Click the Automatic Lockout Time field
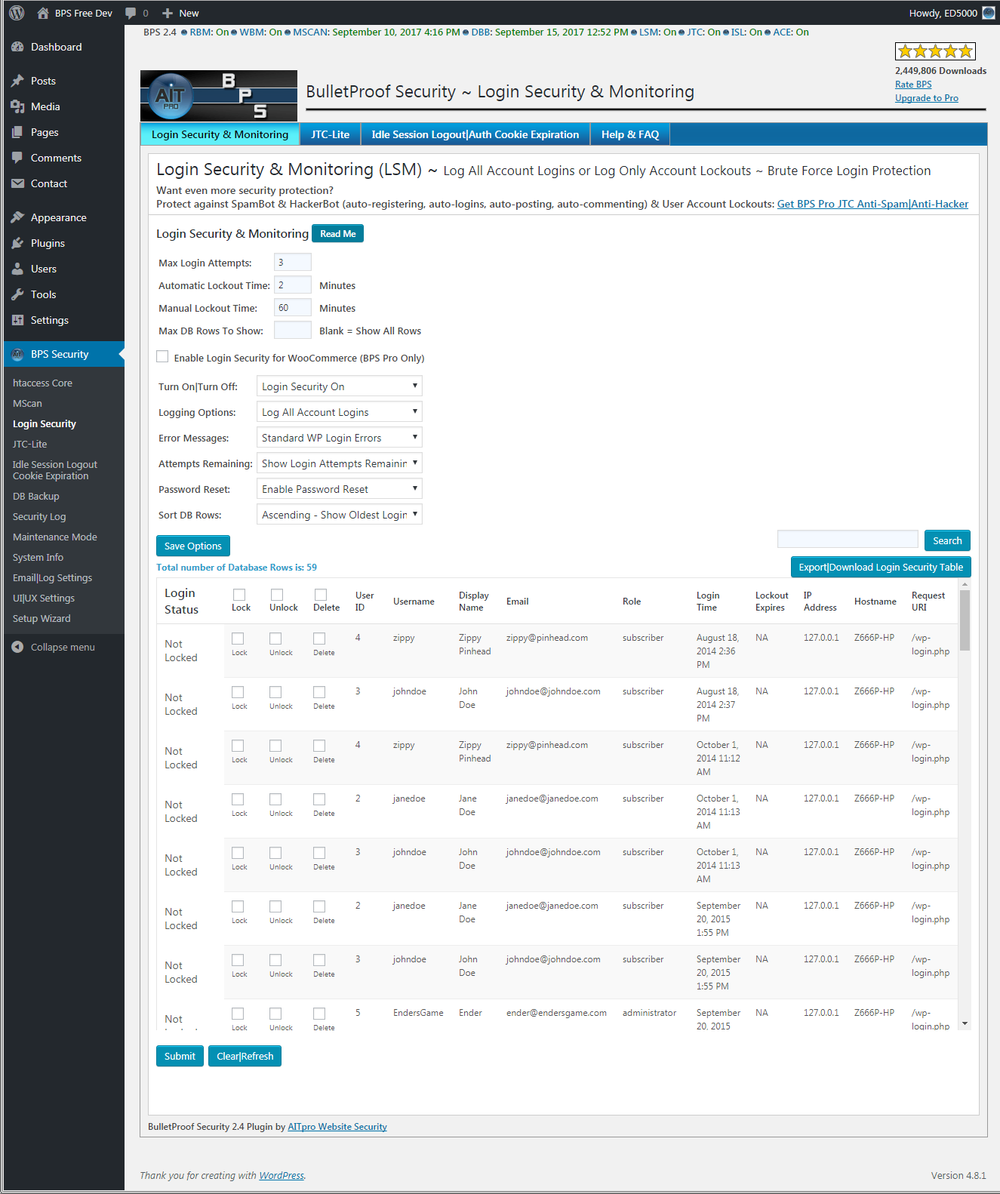This screenshot has width=1000, height=1194. [x=293, y=285]
